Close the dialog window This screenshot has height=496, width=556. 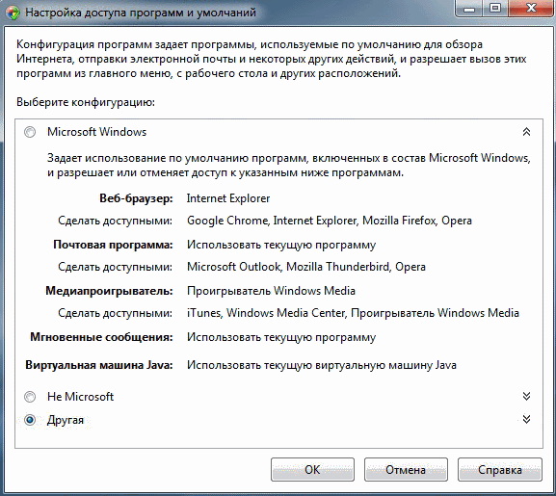[x=531, y=9]
